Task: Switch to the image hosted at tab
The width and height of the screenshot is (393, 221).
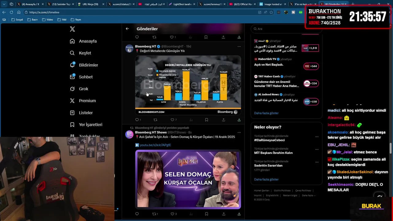Action: (273, 4)
